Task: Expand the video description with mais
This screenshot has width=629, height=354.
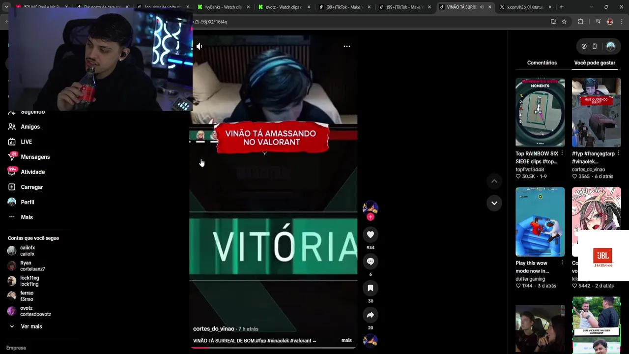Action: (x=346, y=340)
